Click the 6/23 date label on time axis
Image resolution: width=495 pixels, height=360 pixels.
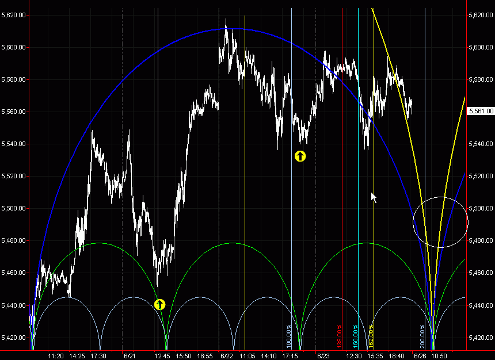[x=323, y=356]
